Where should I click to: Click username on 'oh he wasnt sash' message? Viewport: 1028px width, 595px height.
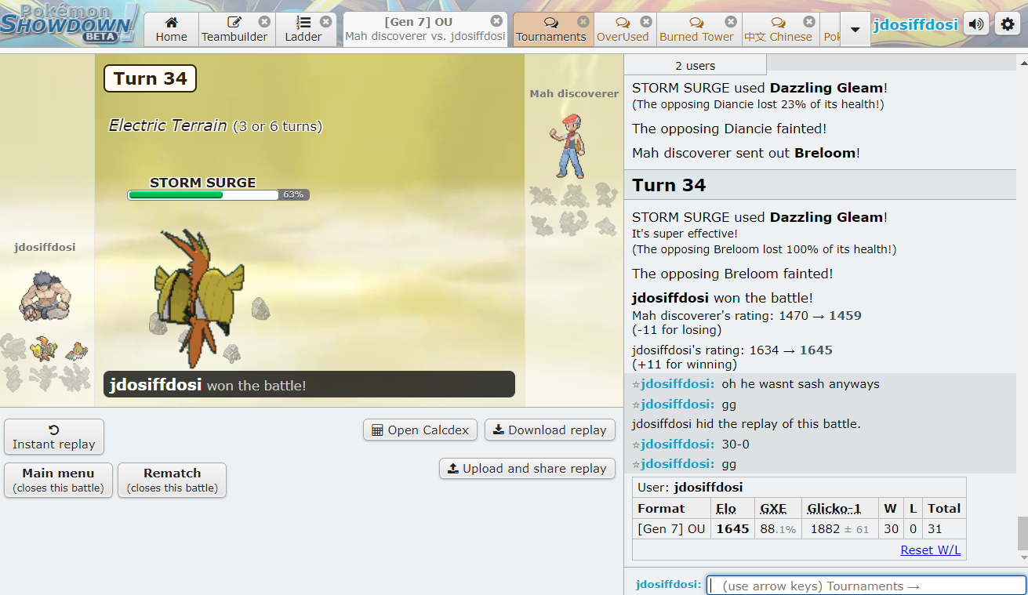click(677, 384)
